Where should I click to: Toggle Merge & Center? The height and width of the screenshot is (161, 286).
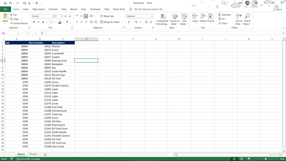(110, 22)
